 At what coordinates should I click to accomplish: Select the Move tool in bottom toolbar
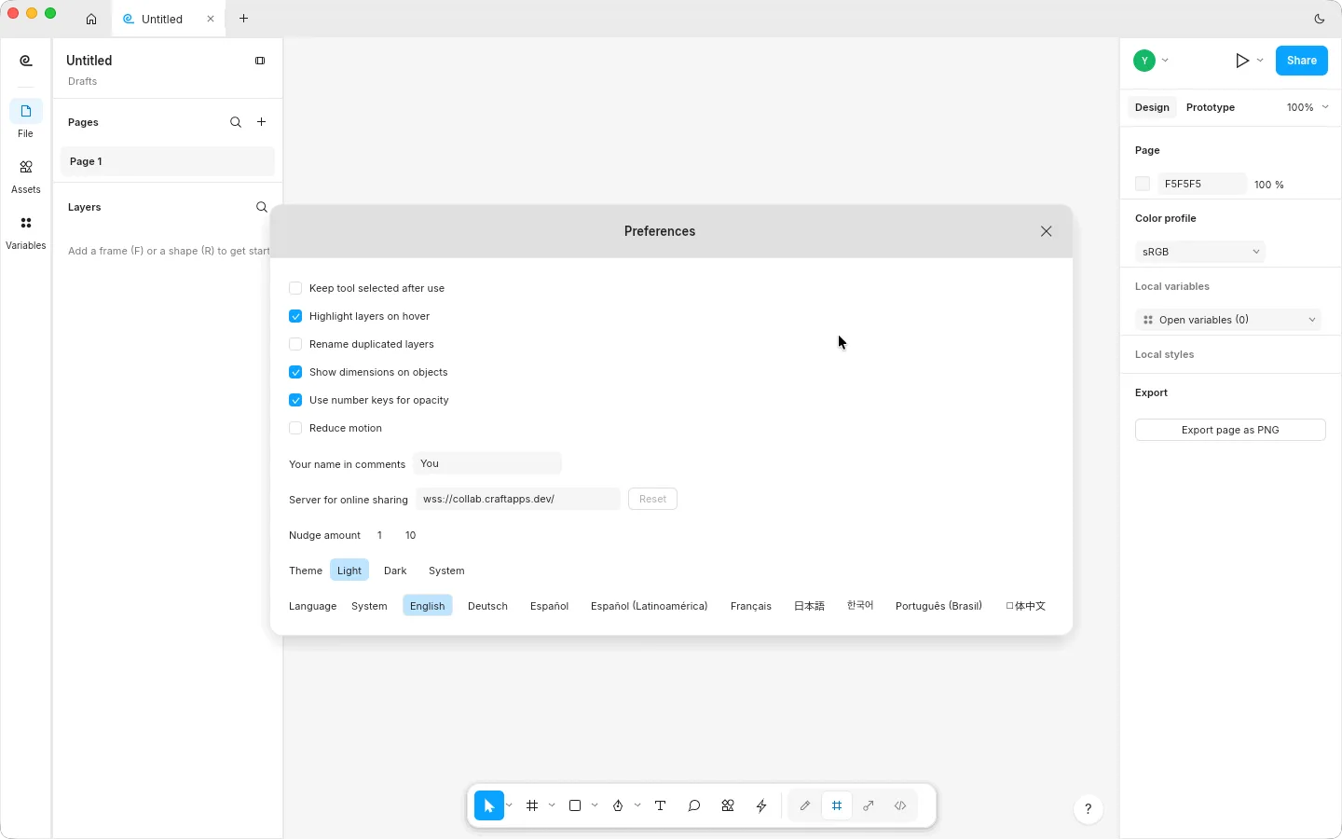pyautogui.click(x=489, y=805)
